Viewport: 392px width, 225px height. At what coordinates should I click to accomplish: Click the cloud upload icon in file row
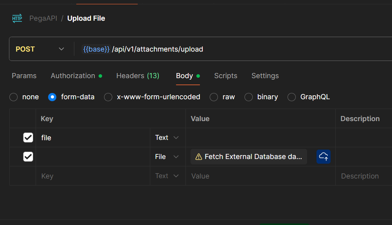[x=324, y=157]
